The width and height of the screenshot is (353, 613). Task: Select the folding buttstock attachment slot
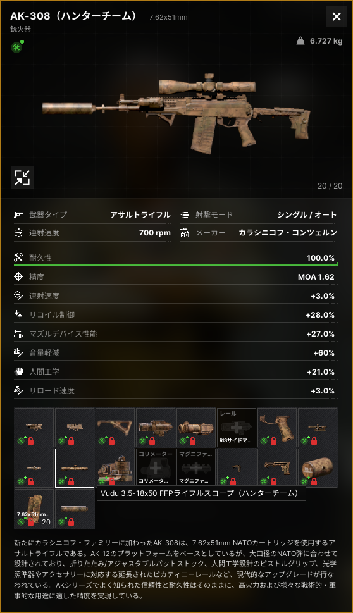[277, 468]
